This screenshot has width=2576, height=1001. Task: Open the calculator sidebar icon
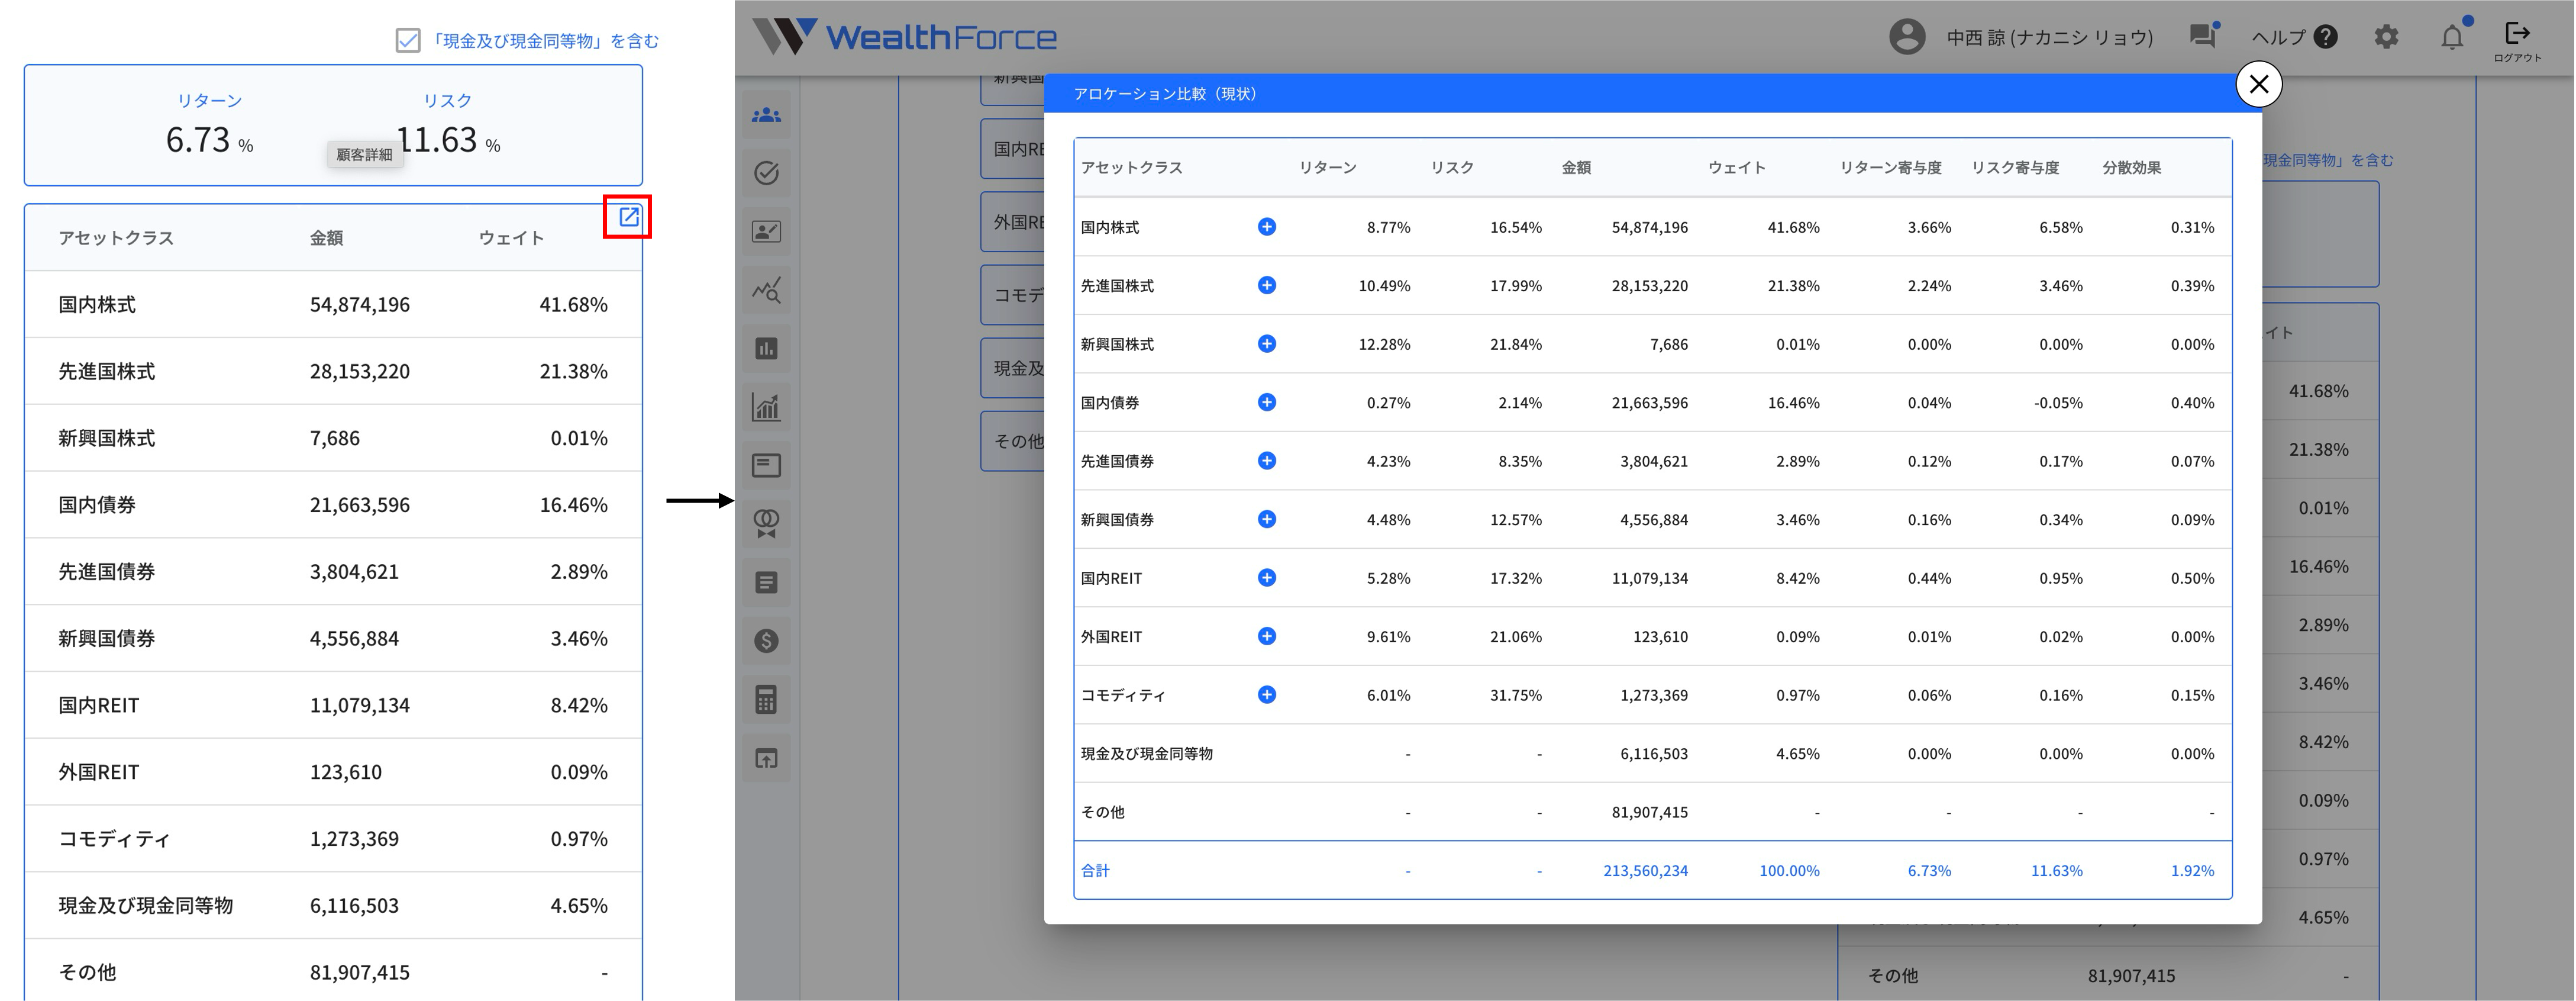click(766, 700)
